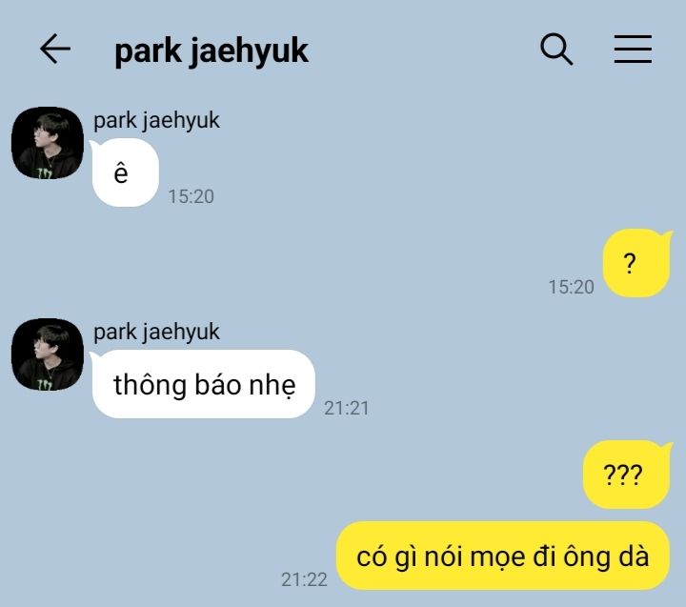Click the 21:22 message timestamp
The width and height of the screenshot is (686, 607).
point(304,579)
